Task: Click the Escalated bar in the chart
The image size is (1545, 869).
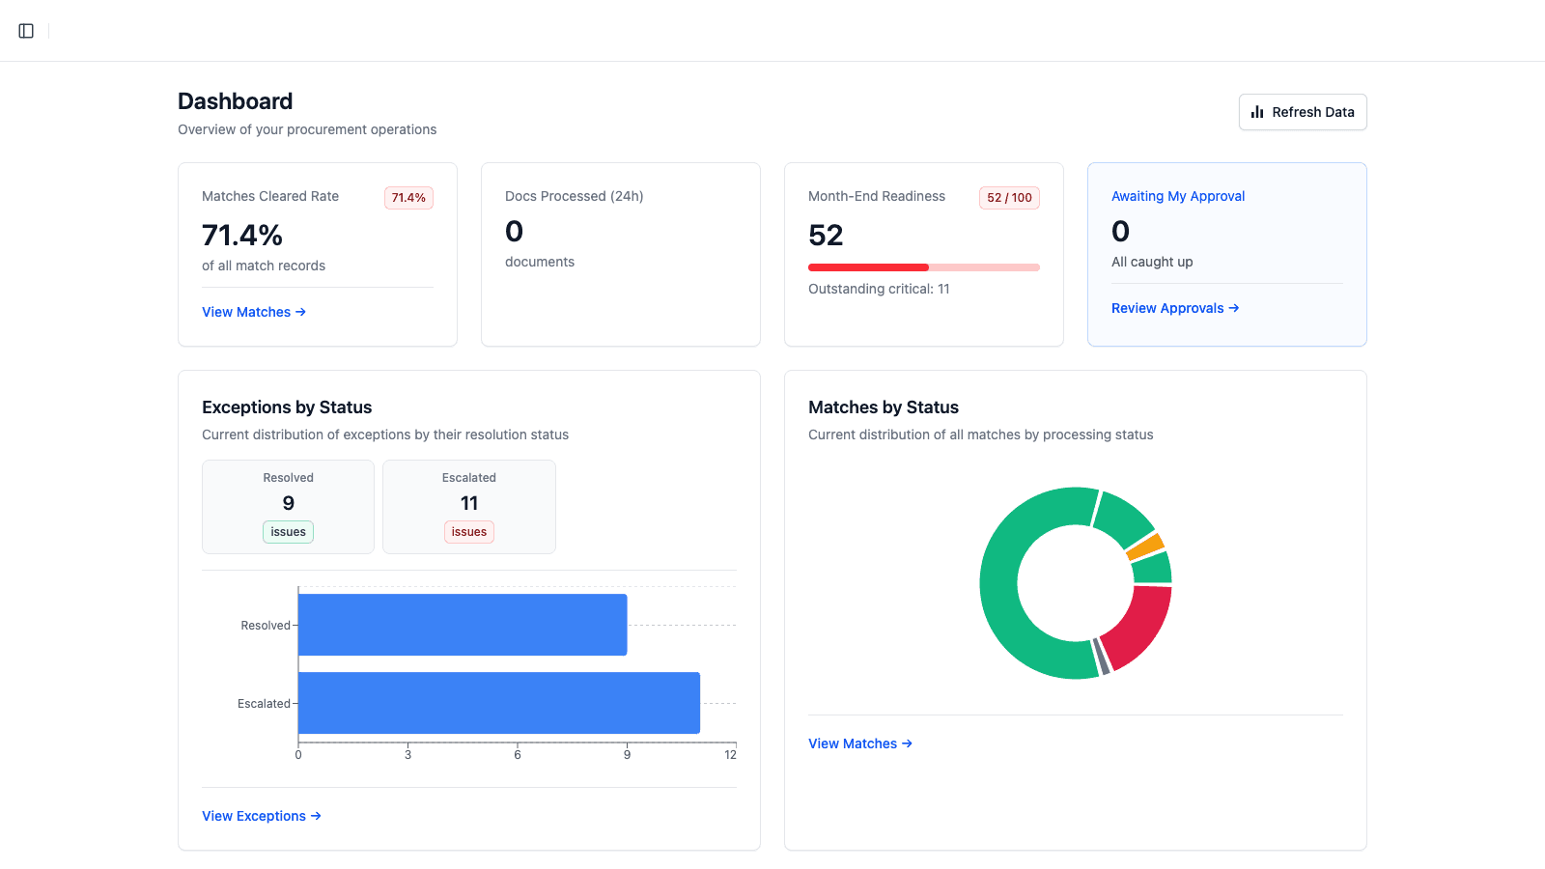Action: point(498,702)
